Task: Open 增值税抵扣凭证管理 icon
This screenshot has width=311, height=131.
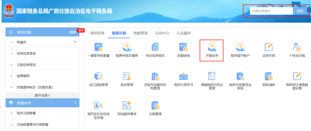Action: pos(212,76)
